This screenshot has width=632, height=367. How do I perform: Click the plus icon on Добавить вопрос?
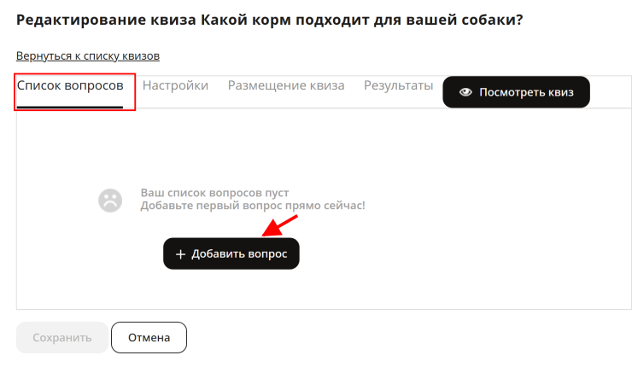click(180, 254)
